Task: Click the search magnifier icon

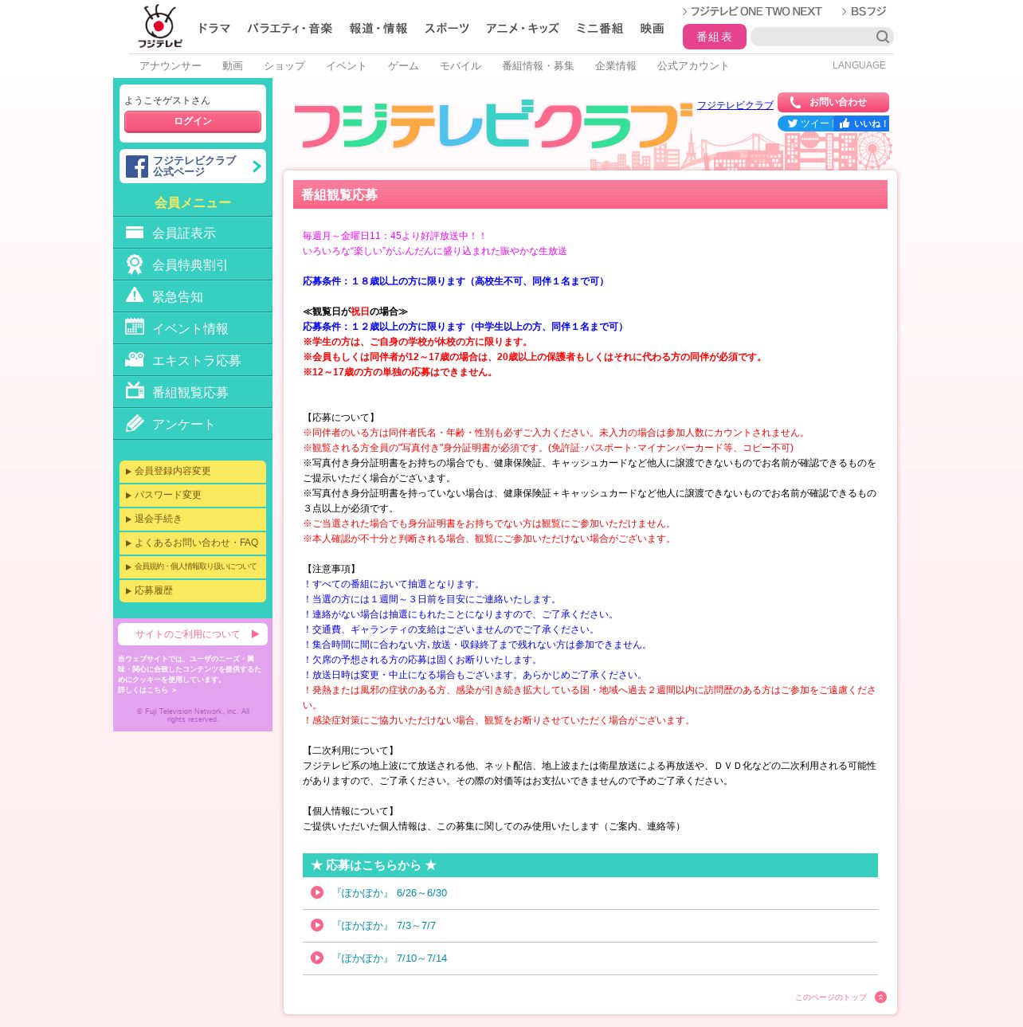Action: click(882, 37)
